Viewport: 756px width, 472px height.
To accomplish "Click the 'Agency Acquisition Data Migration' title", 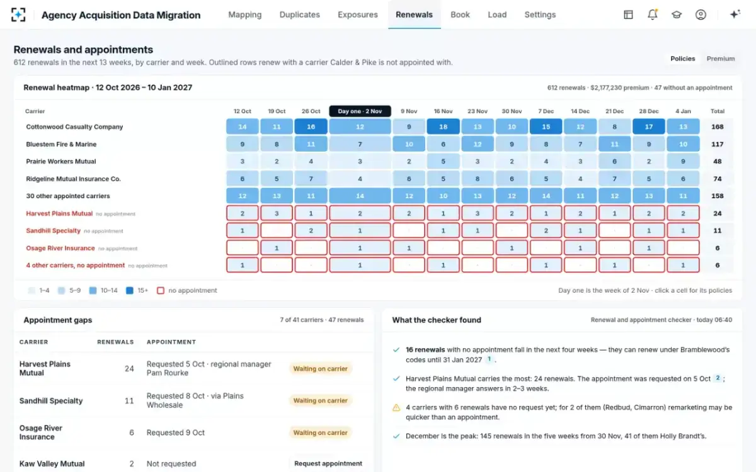I will click(121, 15).
